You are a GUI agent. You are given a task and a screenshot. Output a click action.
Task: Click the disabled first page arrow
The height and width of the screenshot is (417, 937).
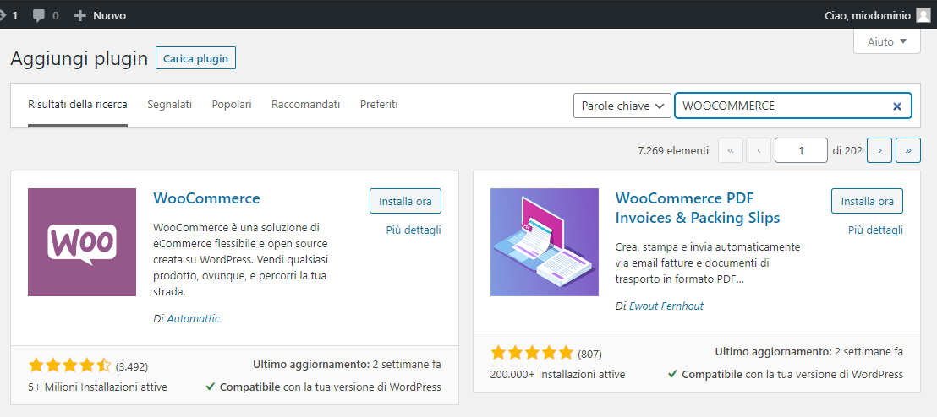tap(731, 151)
